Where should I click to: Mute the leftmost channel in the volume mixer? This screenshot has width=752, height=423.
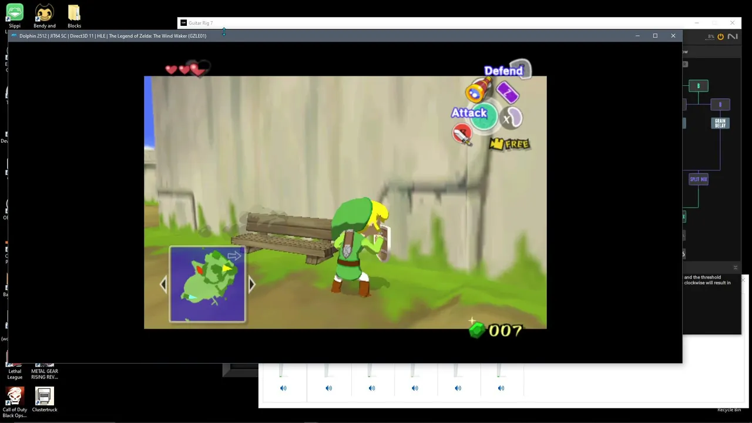[283, 388]
